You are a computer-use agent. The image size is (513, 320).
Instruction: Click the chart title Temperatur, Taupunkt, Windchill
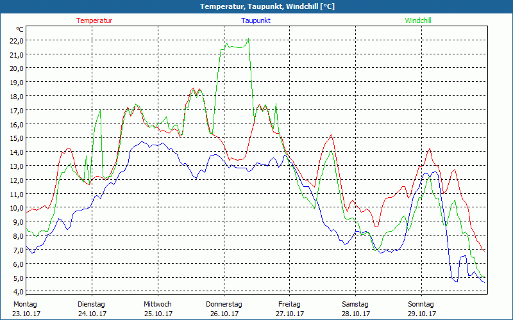[258, 6]
